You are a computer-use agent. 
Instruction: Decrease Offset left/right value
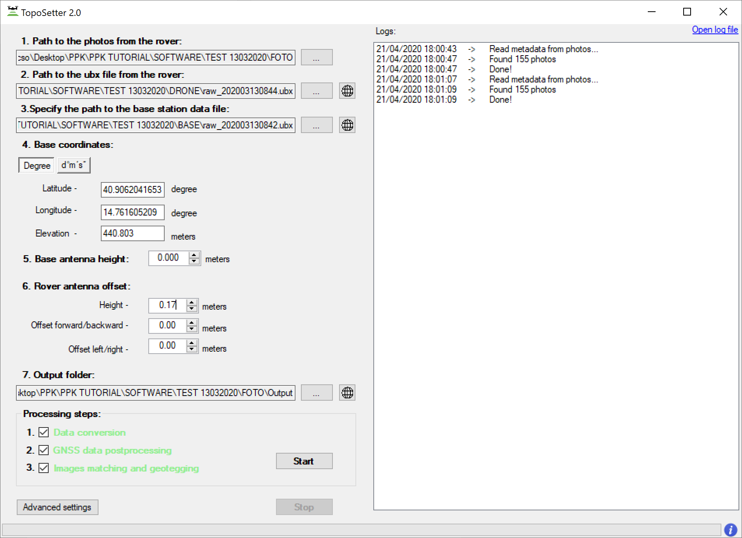tap(192, 349)
